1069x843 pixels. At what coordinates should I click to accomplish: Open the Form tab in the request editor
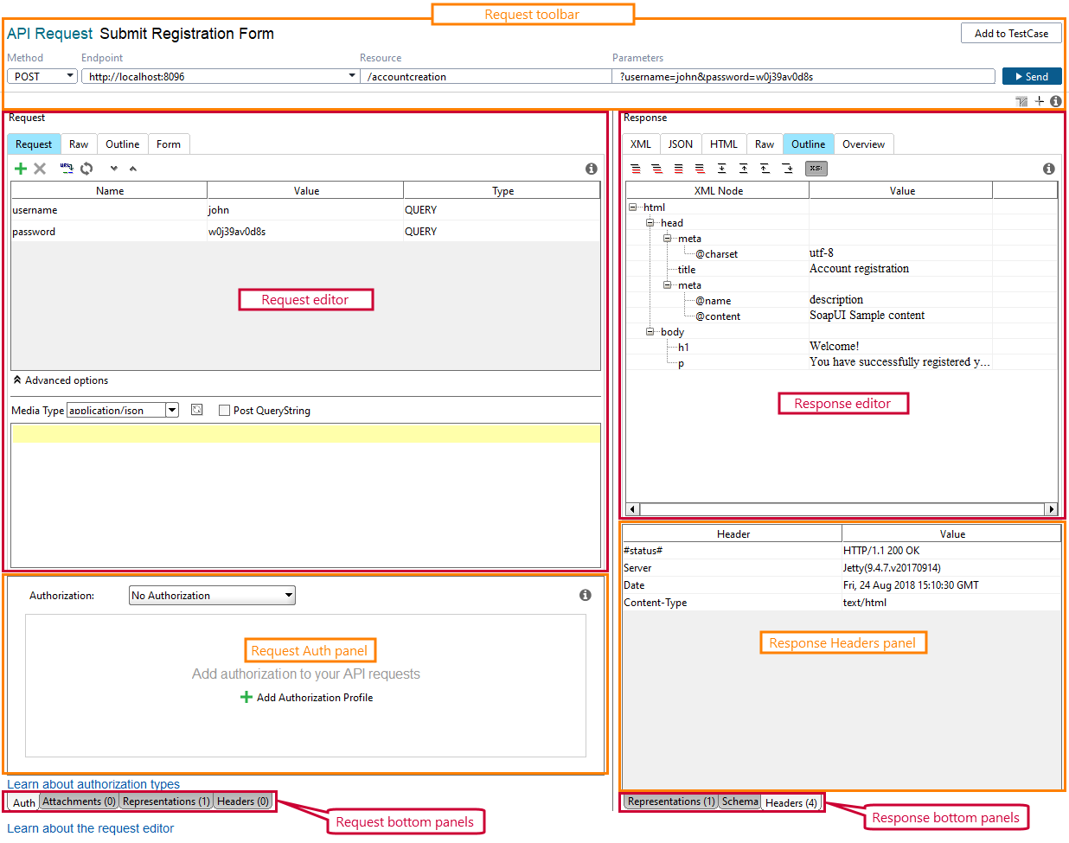coord(169,144)
